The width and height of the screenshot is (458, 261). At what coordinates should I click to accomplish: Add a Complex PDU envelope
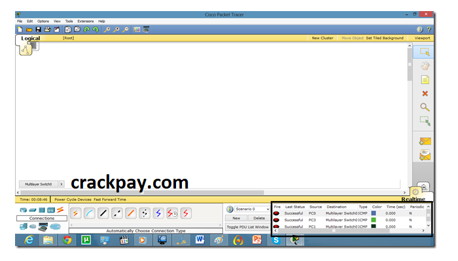tap(425, 155)
